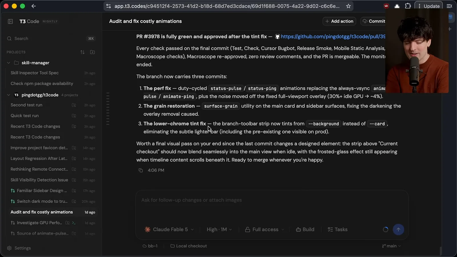This screenshot has height=257, width=457.
Task: Bookmark this page with the star icon
Action: click(348, 6)
